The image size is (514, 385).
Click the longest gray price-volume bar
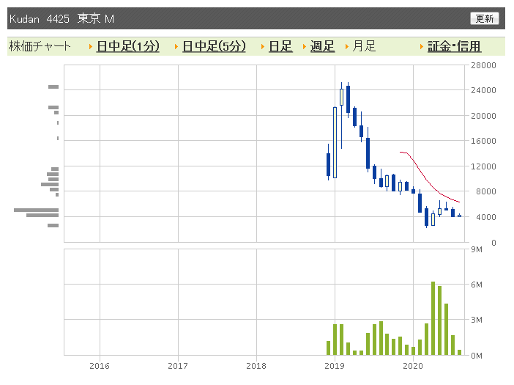(x=36, y=210)
